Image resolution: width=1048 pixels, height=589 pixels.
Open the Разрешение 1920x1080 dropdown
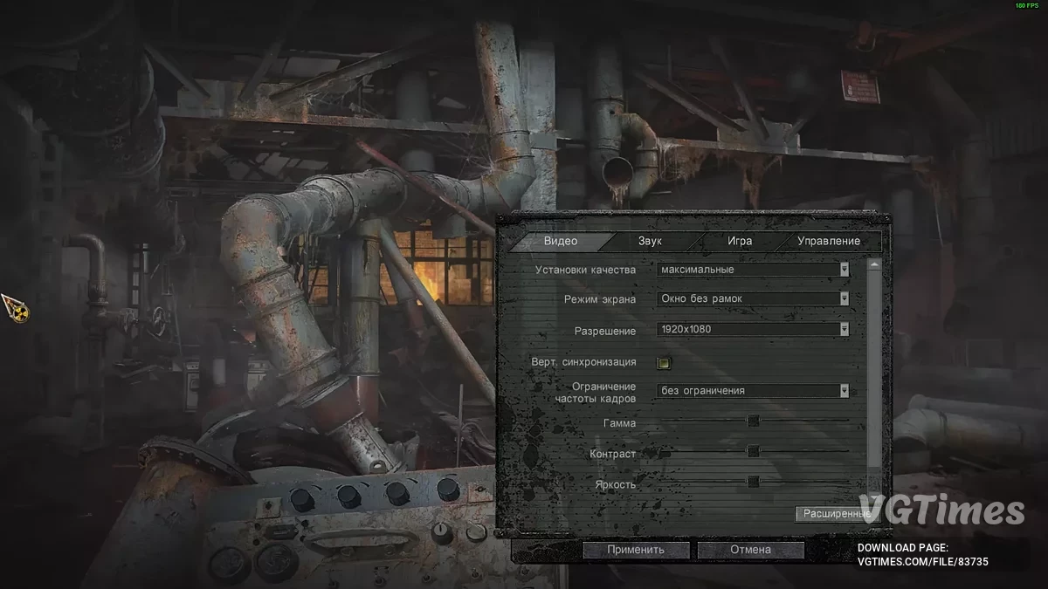tap(753, 330)
